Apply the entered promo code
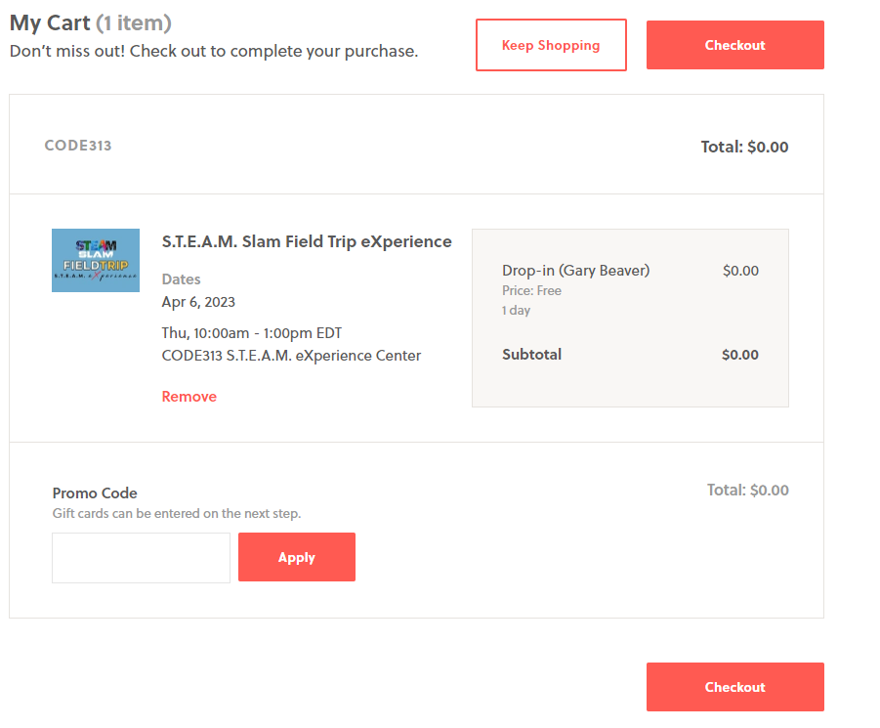The width and height of the screenshot is (880, 728). [296, 557]
